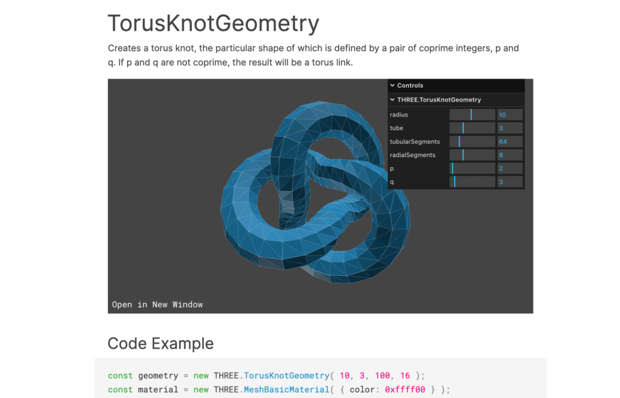
Task: Click the q value input field
Action: (509, 181)
